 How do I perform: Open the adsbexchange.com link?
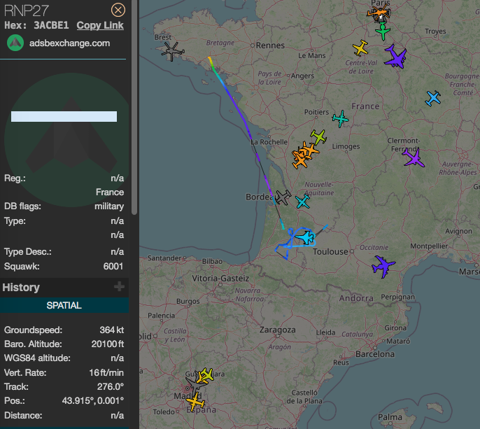pyautogui.click(x=69, y=43)
